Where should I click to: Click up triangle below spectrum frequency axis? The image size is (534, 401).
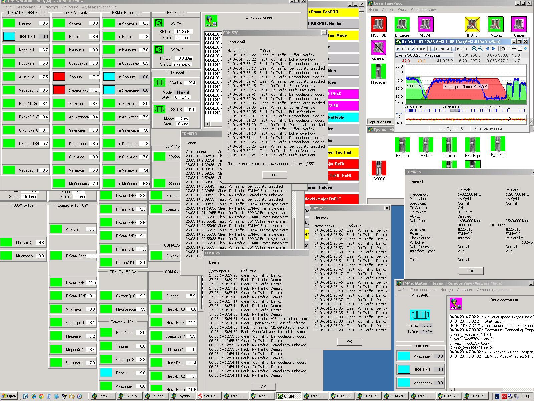[x=398, y=114]
